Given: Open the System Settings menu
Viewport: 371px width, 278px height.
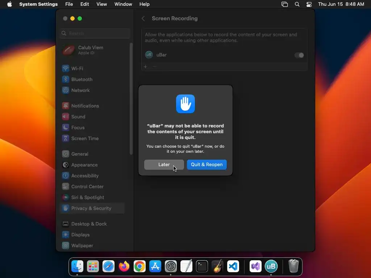Looking at the screenshot, I should tap(38, 4).
